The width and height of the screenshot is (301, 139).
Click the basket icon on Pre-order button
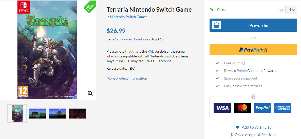tap(216, 25)
